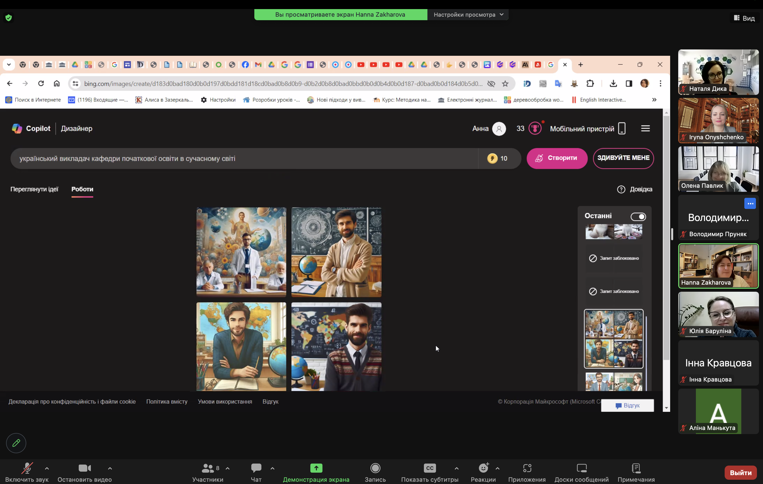This screenshot has width=763, height=484.
Task: Open the Вид view menu
Action: (744, 18)
